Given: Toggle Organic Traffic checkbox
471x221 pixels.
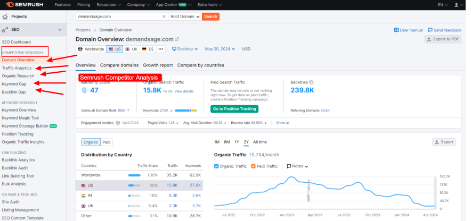Looking at the screenshot, I should click(x=216, y=166).
